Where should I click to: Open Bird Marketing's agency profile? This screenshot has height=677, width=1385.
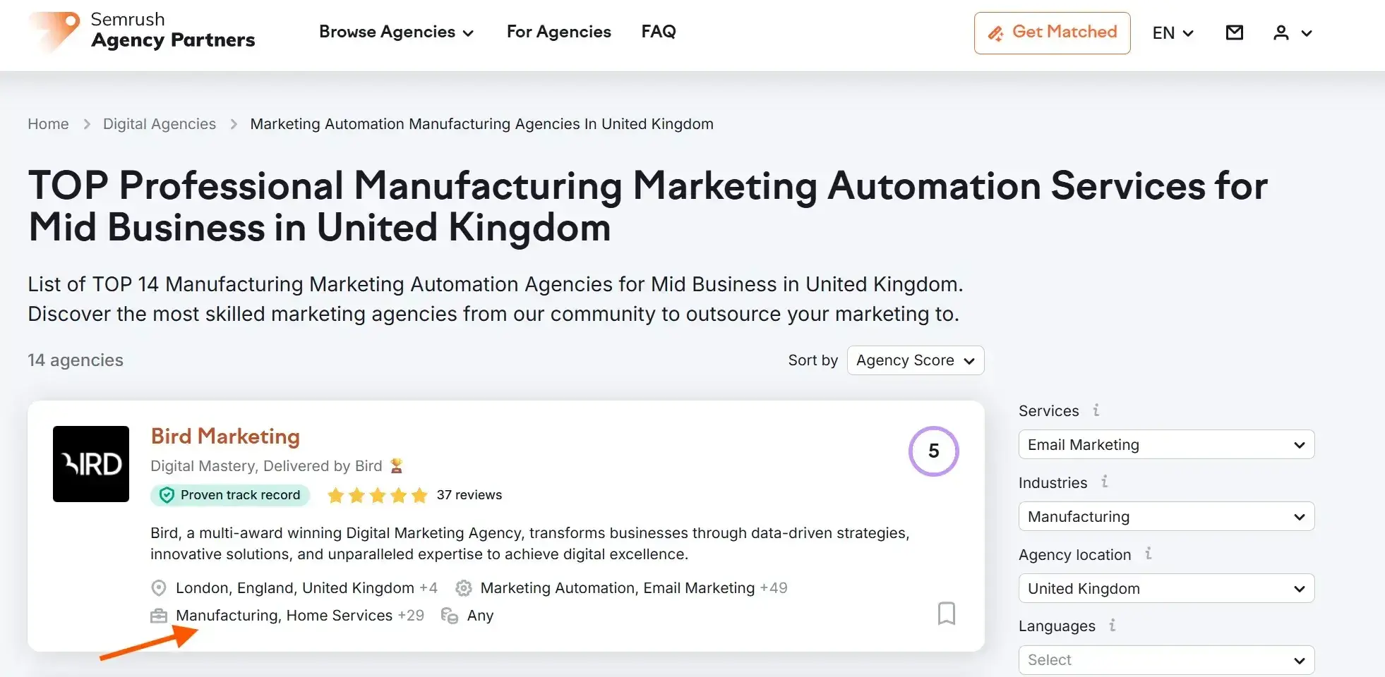(x=224, y=436)
